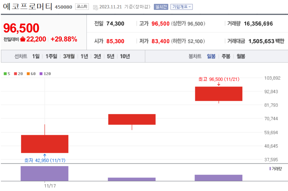Click the 최저 42,950 (11/17) label

45,161
